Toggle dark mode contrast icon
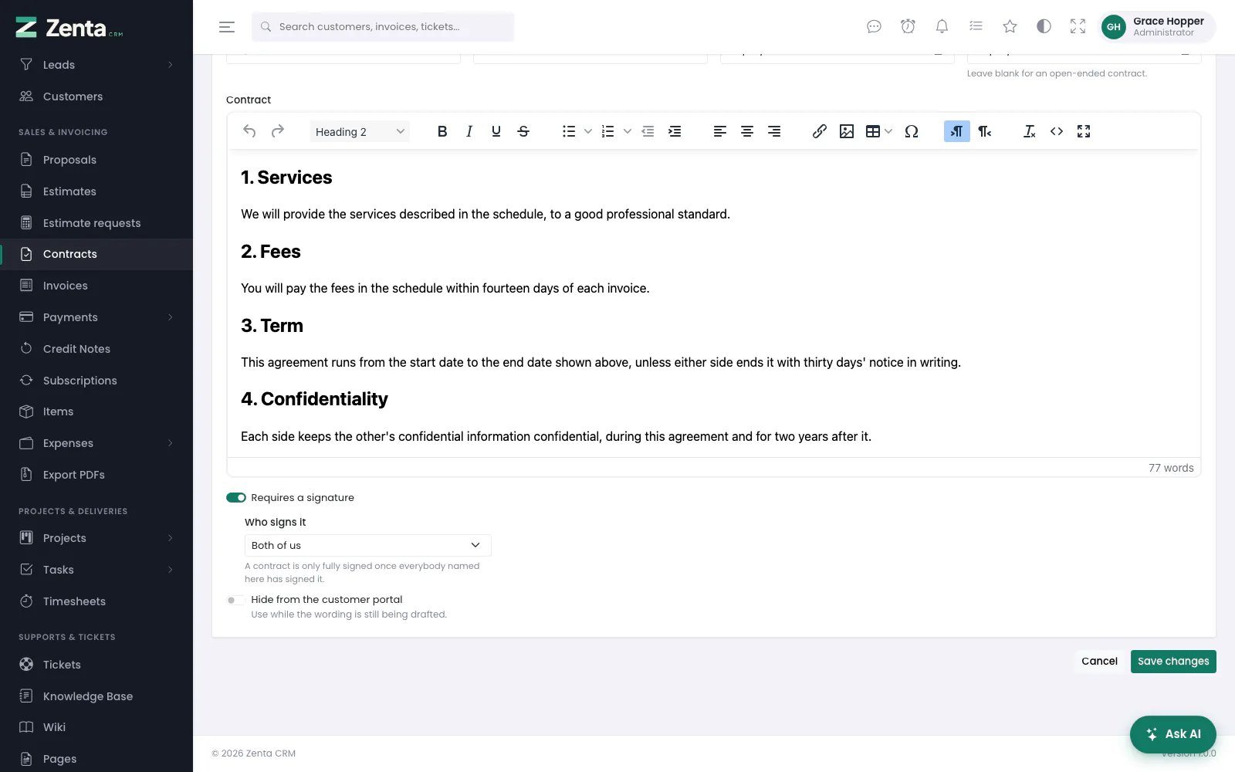 pyautogui.click(x=1044, y=26)
